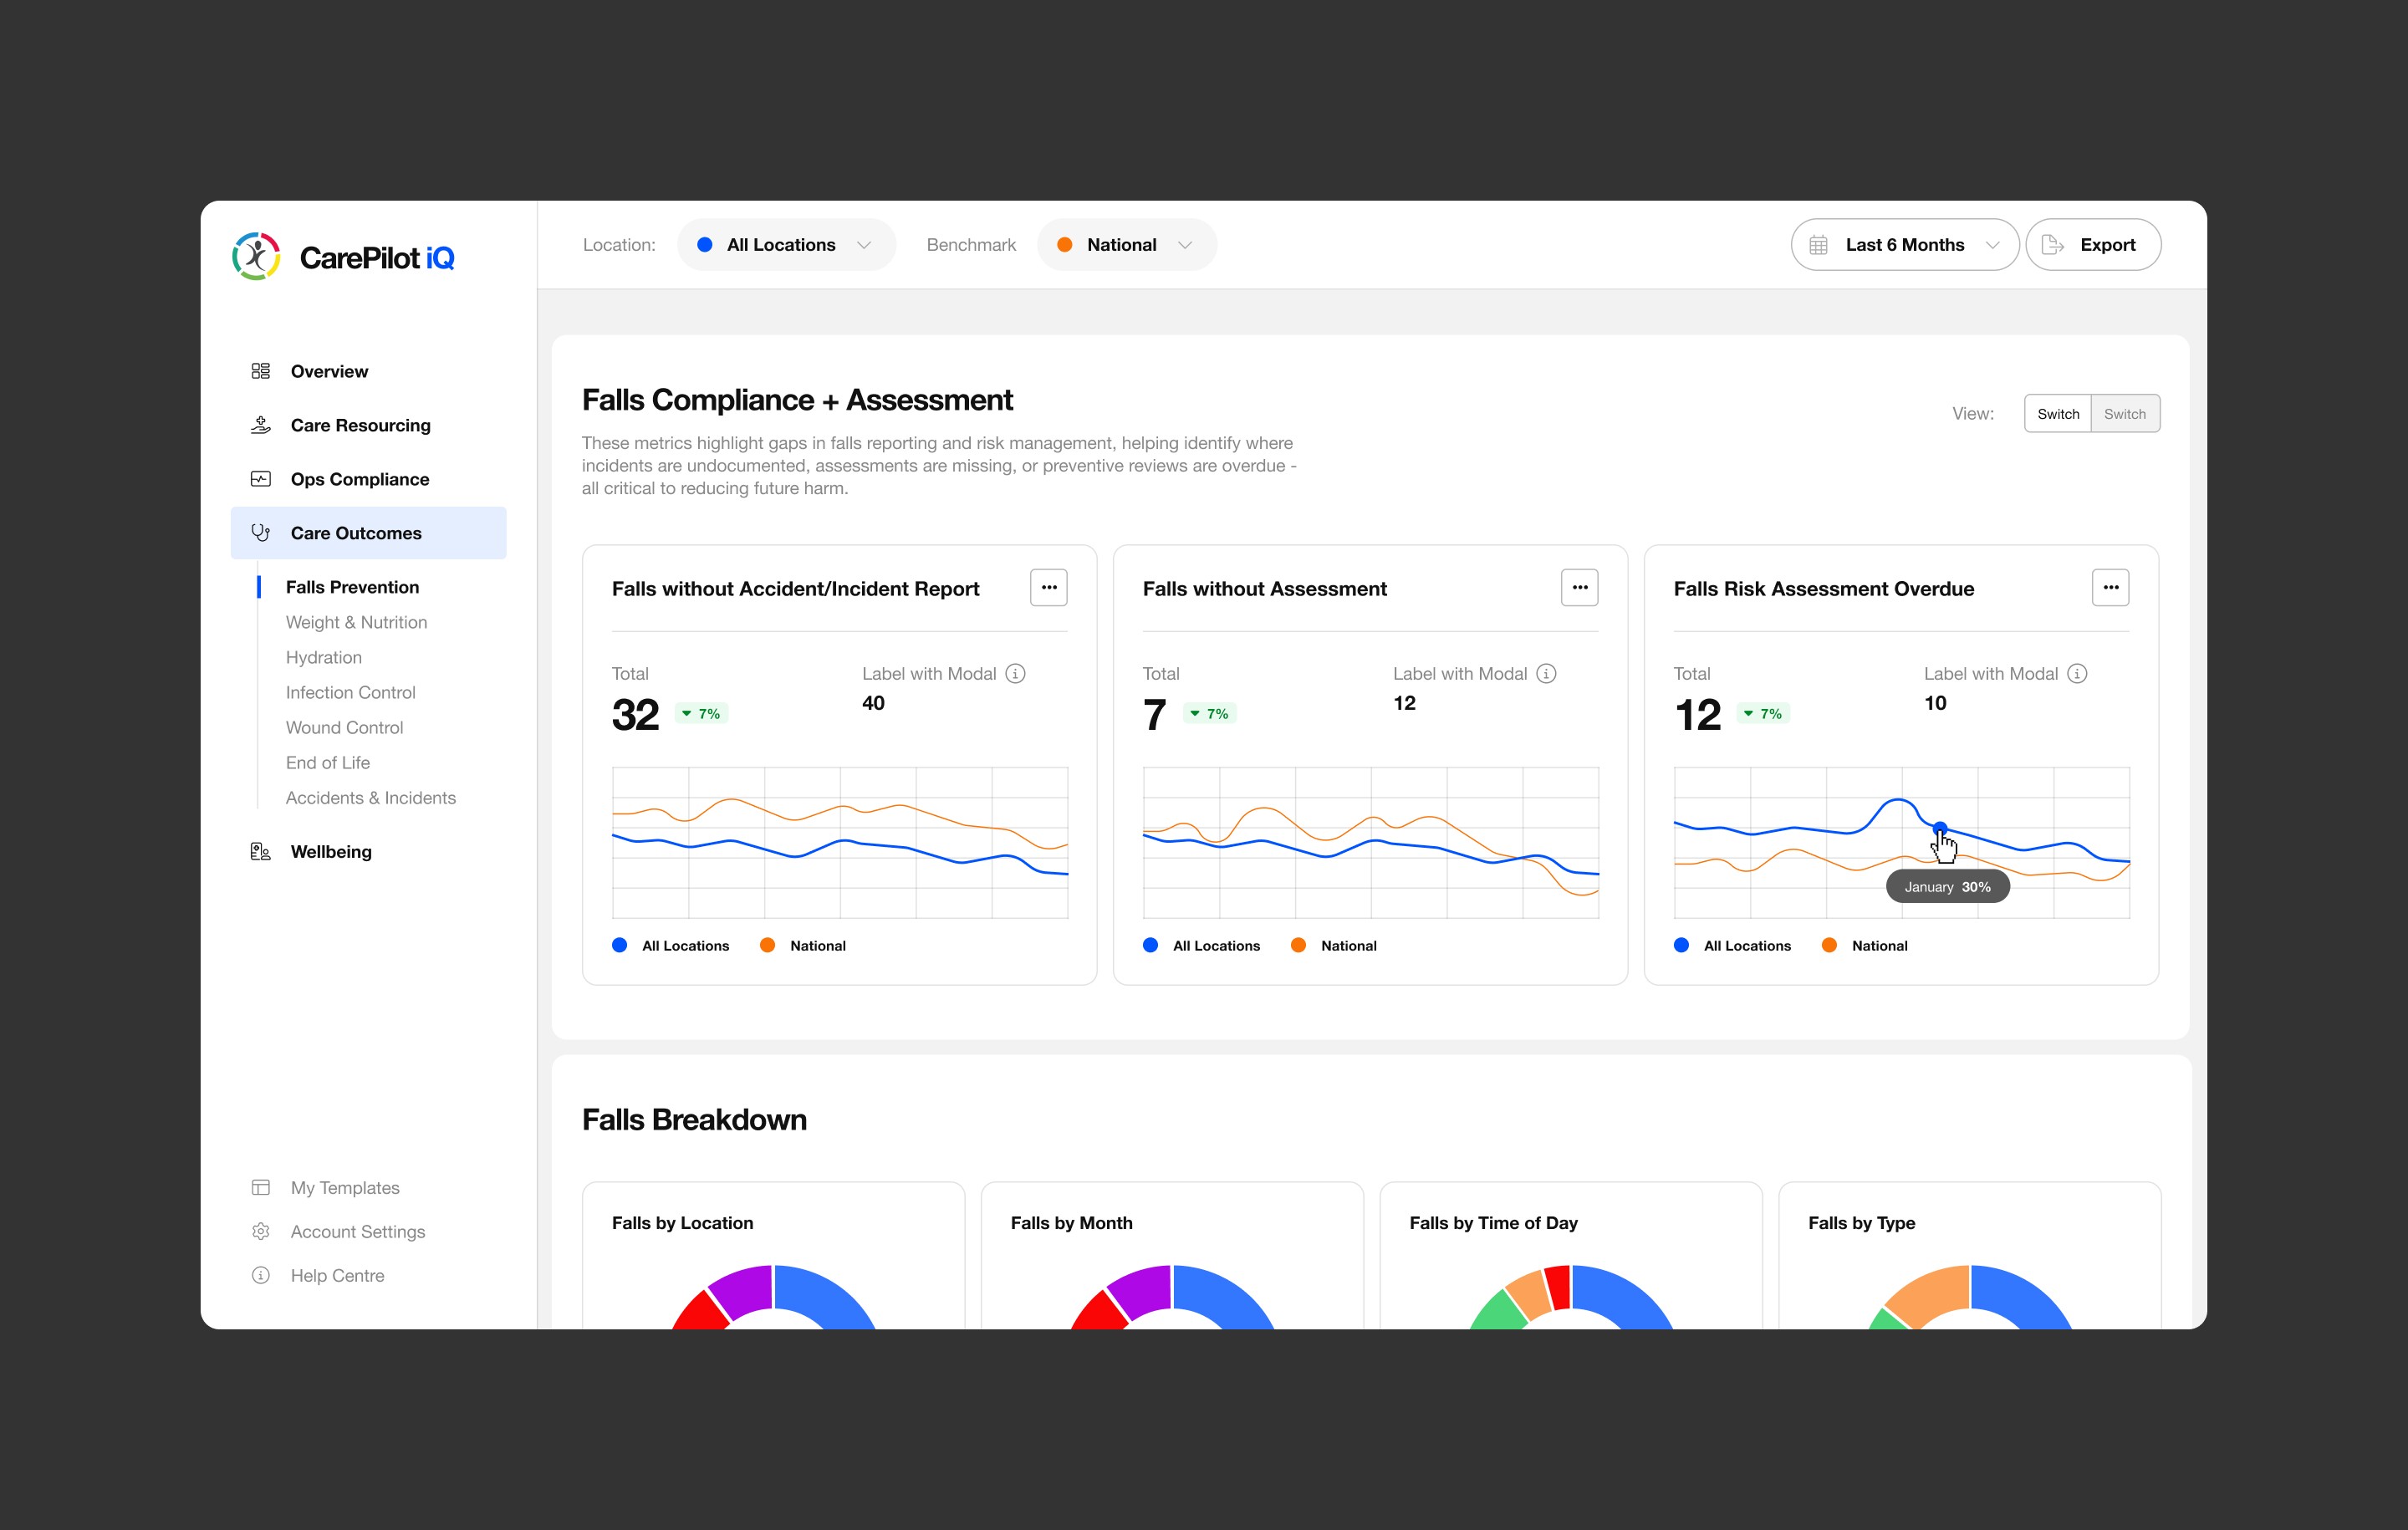
Task: Click the Account Settings gear icon
Action: tap(261, 1231)
